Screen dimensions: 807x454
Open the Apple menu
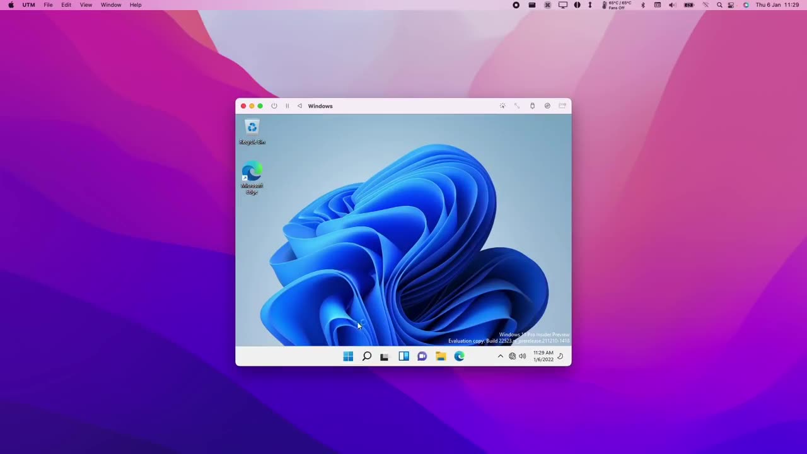[x=11, y=5]
